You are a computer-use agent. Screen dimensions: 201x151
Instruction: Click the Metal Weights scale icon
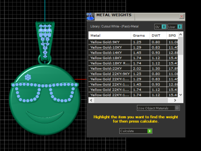click(x=90, y=17)
